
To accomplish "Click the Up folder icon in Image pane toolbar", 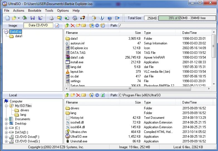I will (x=67, y=26).
